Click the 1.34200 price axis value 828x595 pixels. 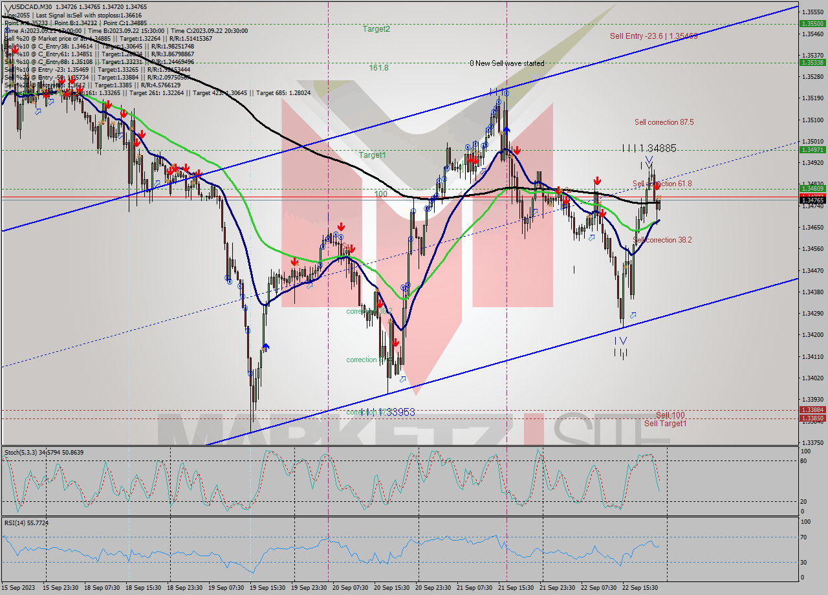coord(812,334)
